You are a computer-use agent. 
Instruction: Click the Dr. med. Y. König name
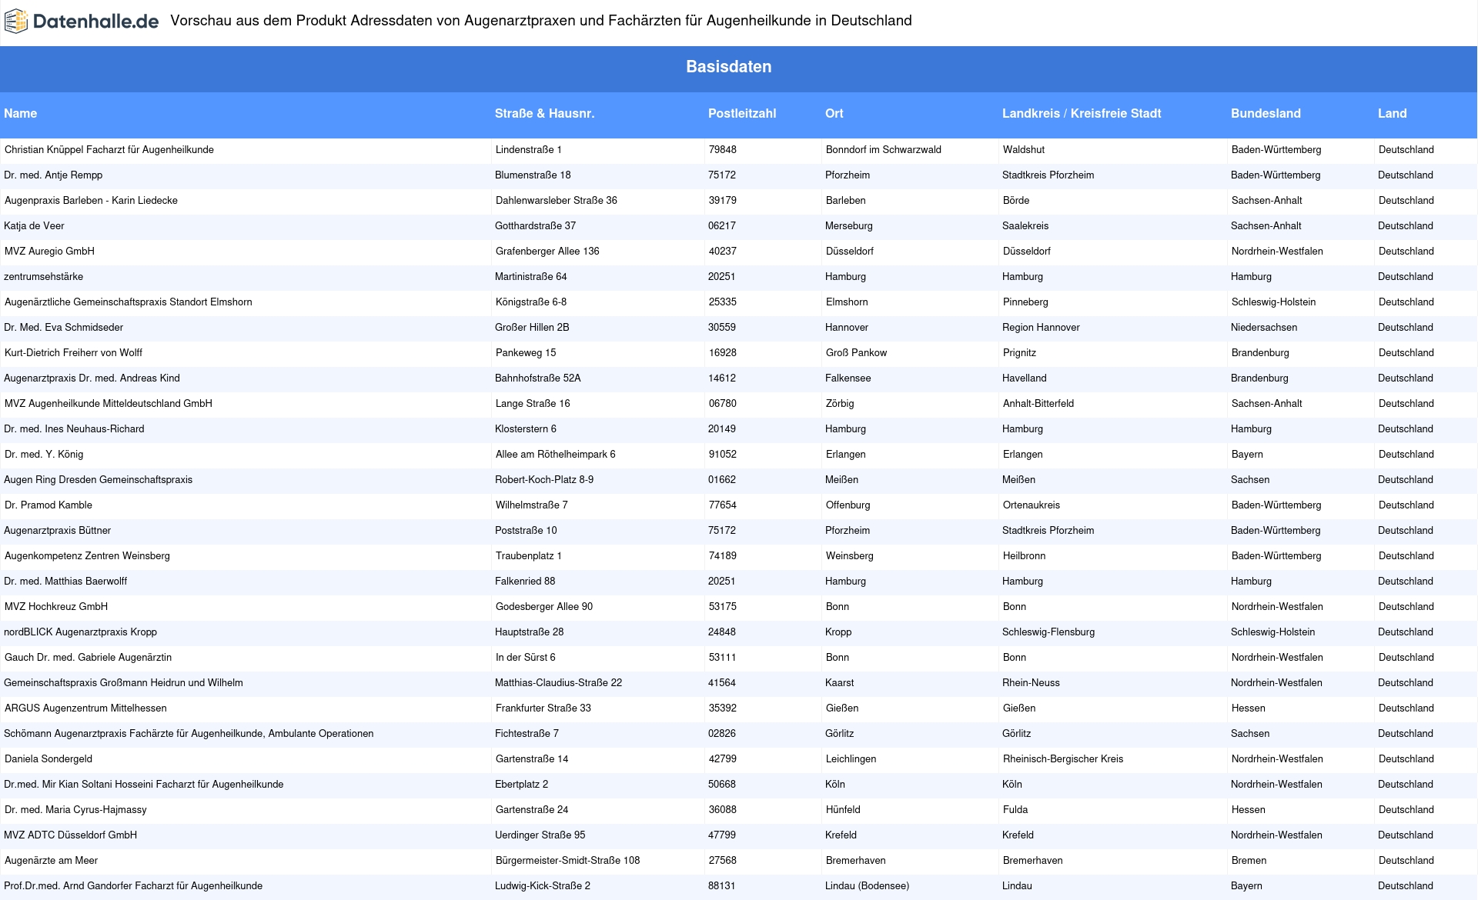44,455
